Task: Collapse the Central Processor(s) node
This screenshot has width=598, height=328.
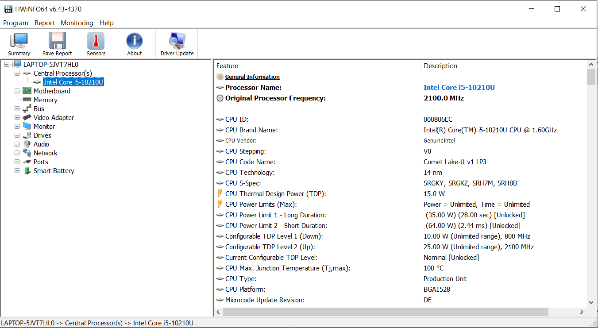Action: point(17,73)
